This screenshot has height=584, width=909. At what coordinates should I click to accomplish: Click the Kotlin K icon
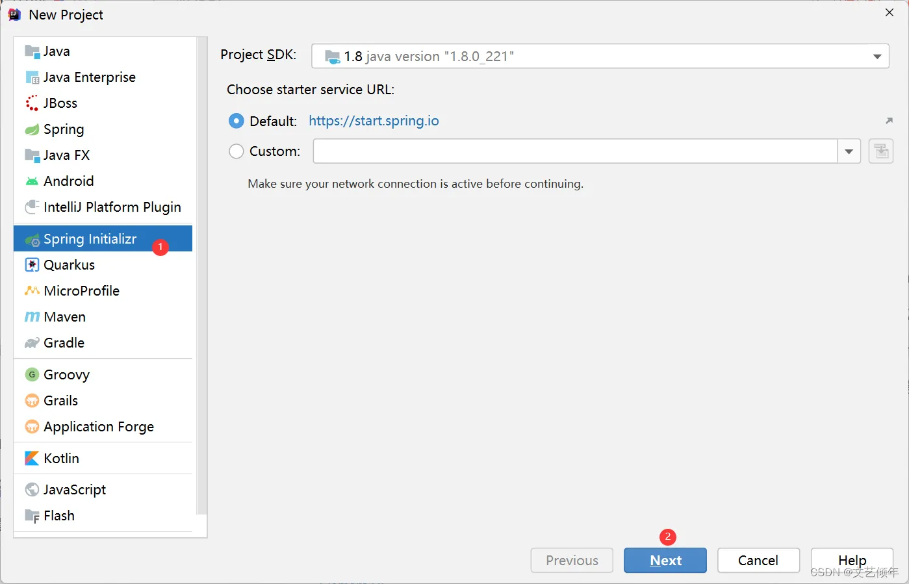pyautogui.click(x=32, y=459)
